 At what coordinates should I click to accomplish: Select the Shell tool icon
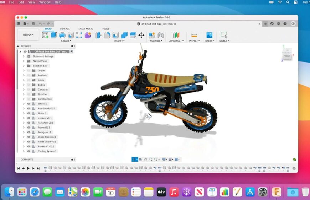[116, 35]
